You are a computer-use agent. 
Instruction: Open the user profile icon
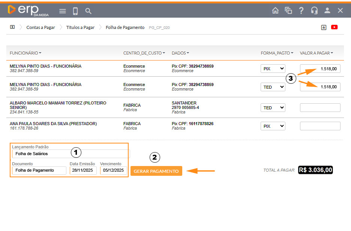(327, 11)
